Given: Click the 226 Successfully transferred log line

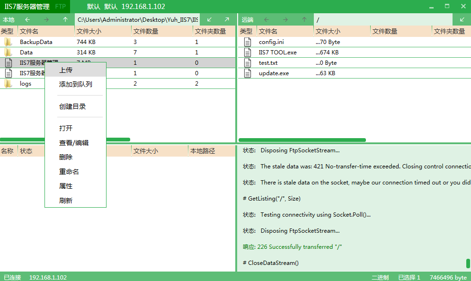Looking at the screenshot, I should click(x=292, y=247).
